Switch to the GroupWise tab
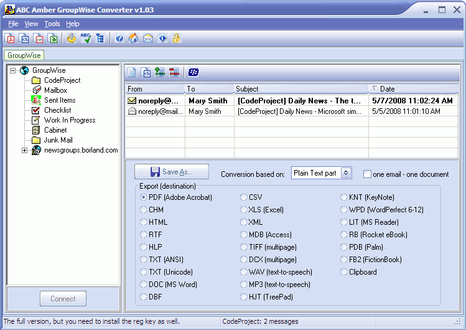 24,55
